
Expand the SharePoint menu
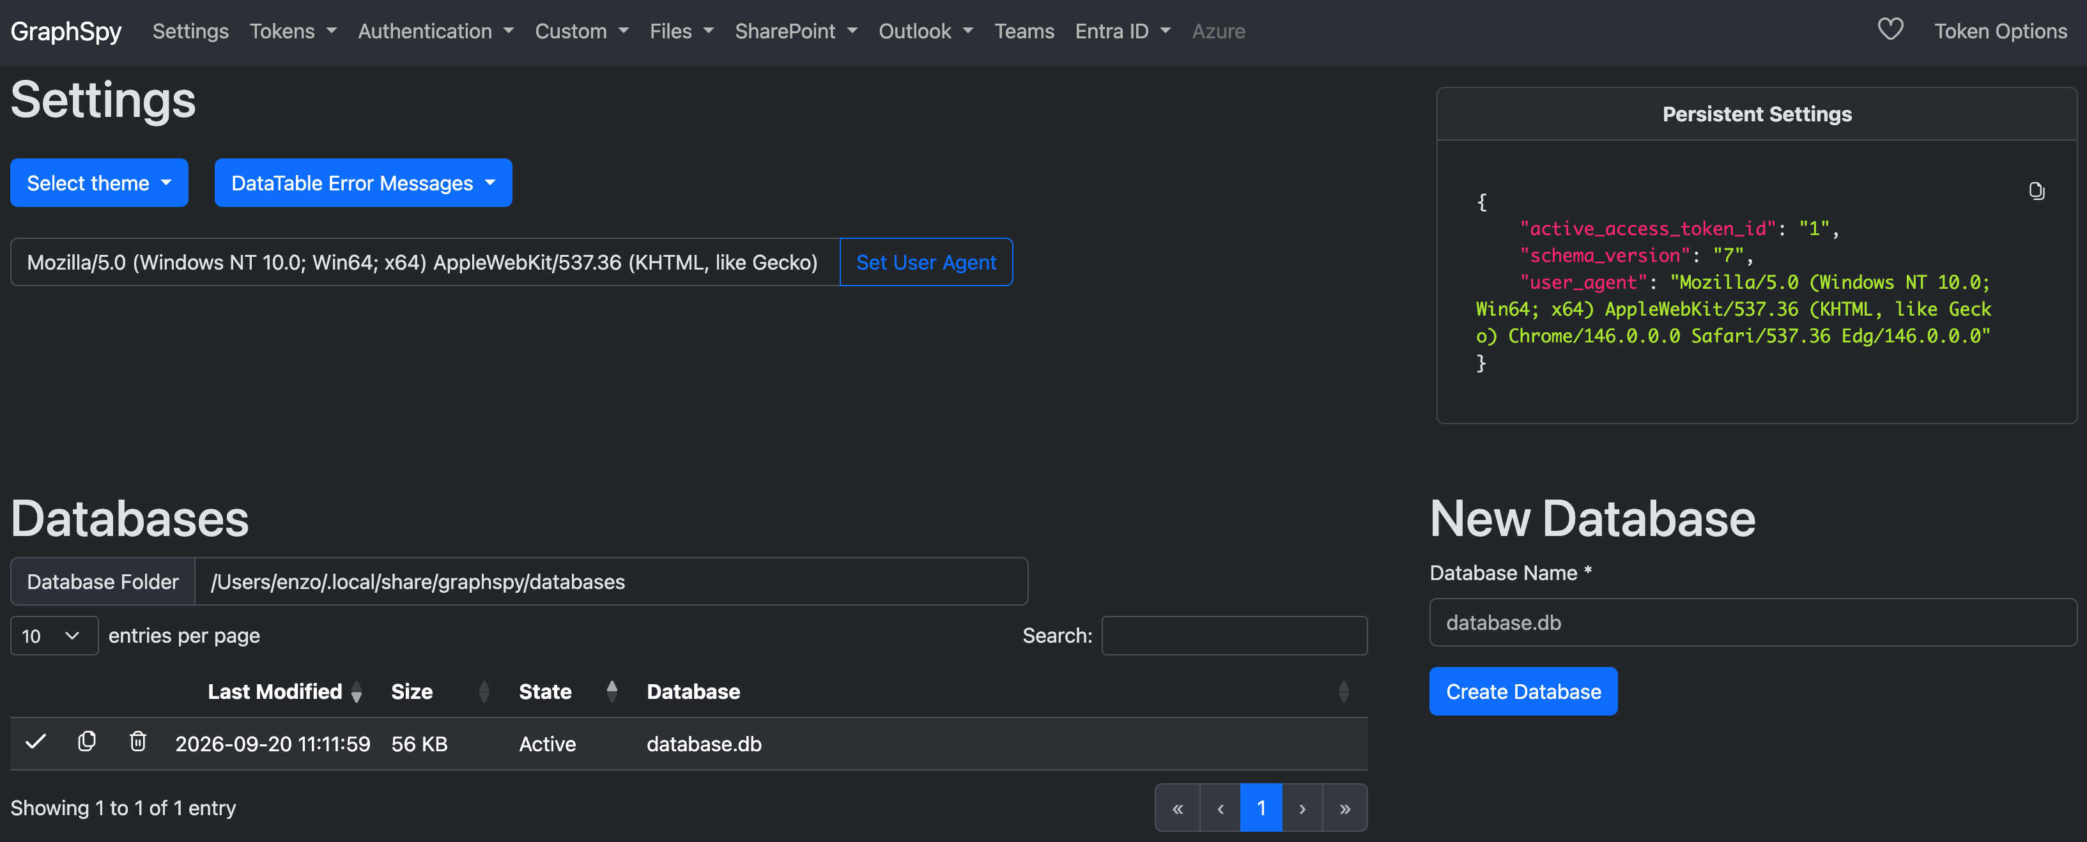[x=796, y=31]
